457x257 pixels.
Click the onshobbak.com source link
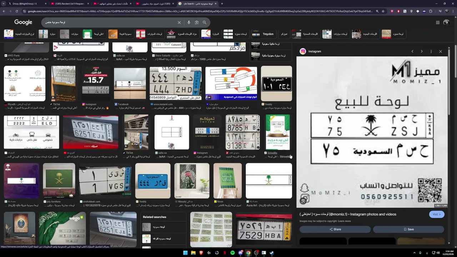[x=92, y=201]
